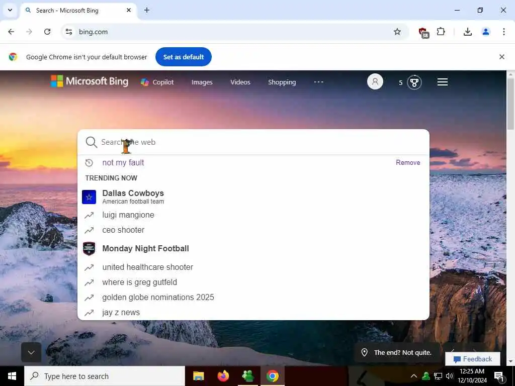Select the united healthcare shooter suggestion

click(253, 267)
